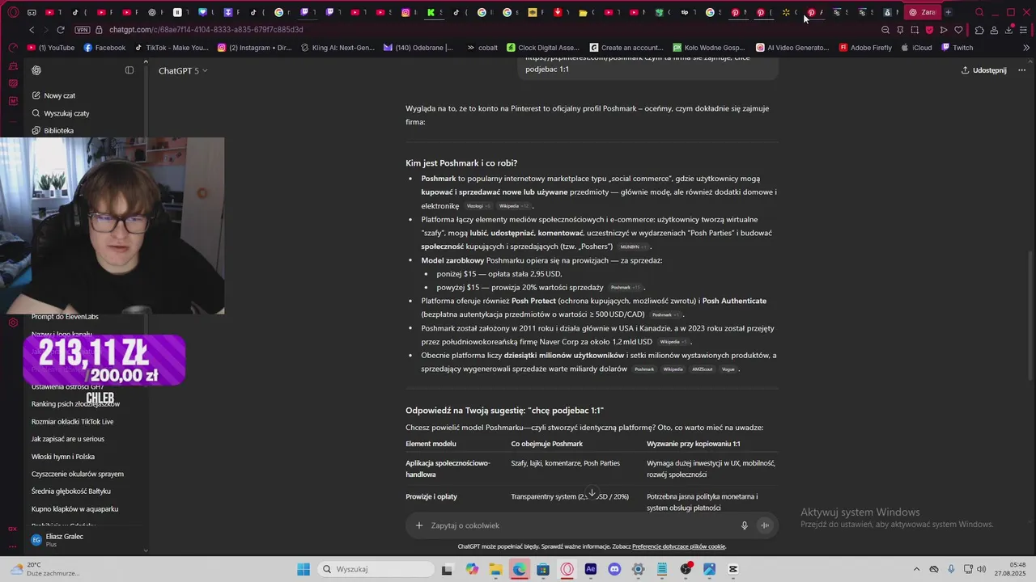Open the Discord taskbar icon
The image size is (1036, 582).
pos(614,569)
